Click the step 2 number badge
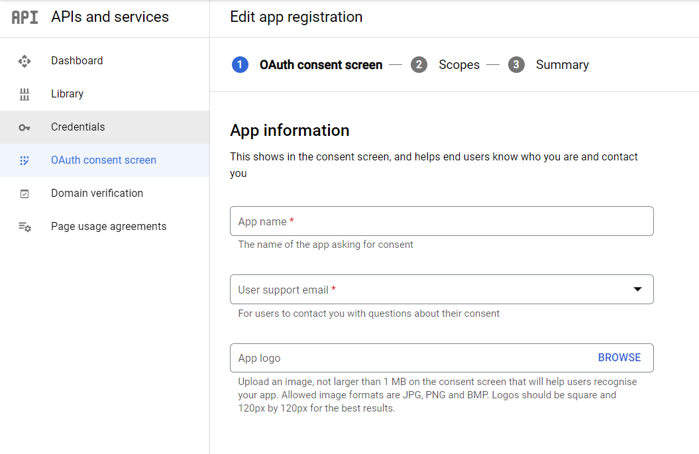Viewport: 699px width, 454px height. pyautogui.click(x=419, y=65)
